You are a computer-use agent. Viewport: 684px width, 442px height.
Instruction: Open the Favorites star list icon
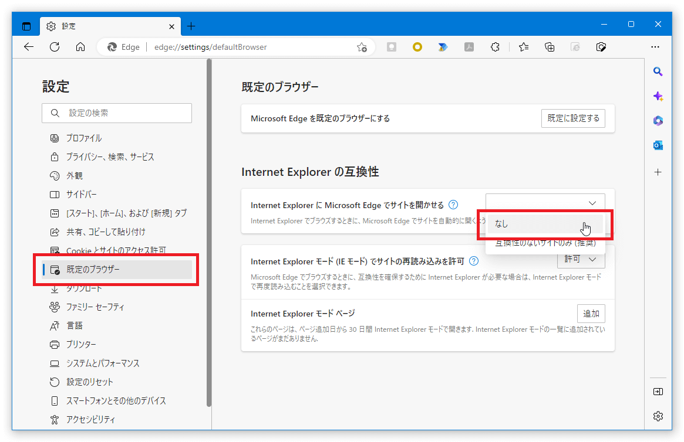[524, 47]
